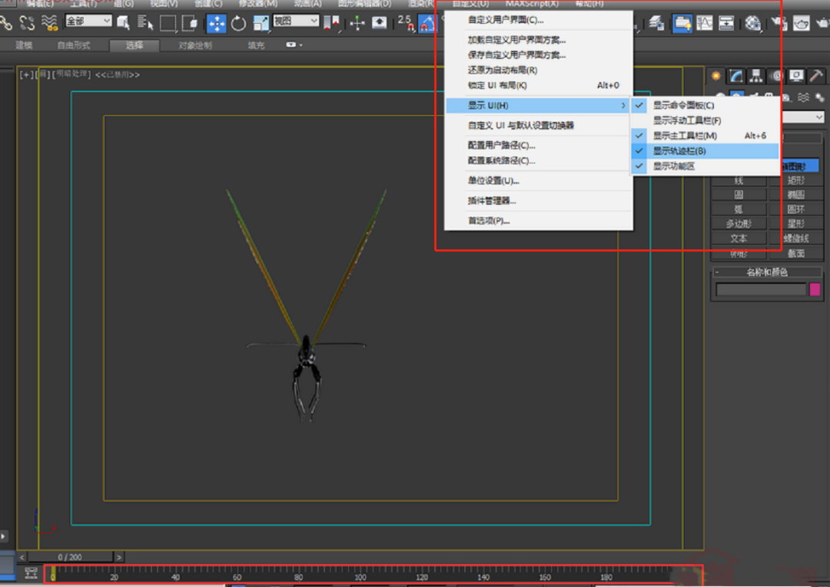
Task: Activate the Select Object tool
Action: [x=123, y=23]
